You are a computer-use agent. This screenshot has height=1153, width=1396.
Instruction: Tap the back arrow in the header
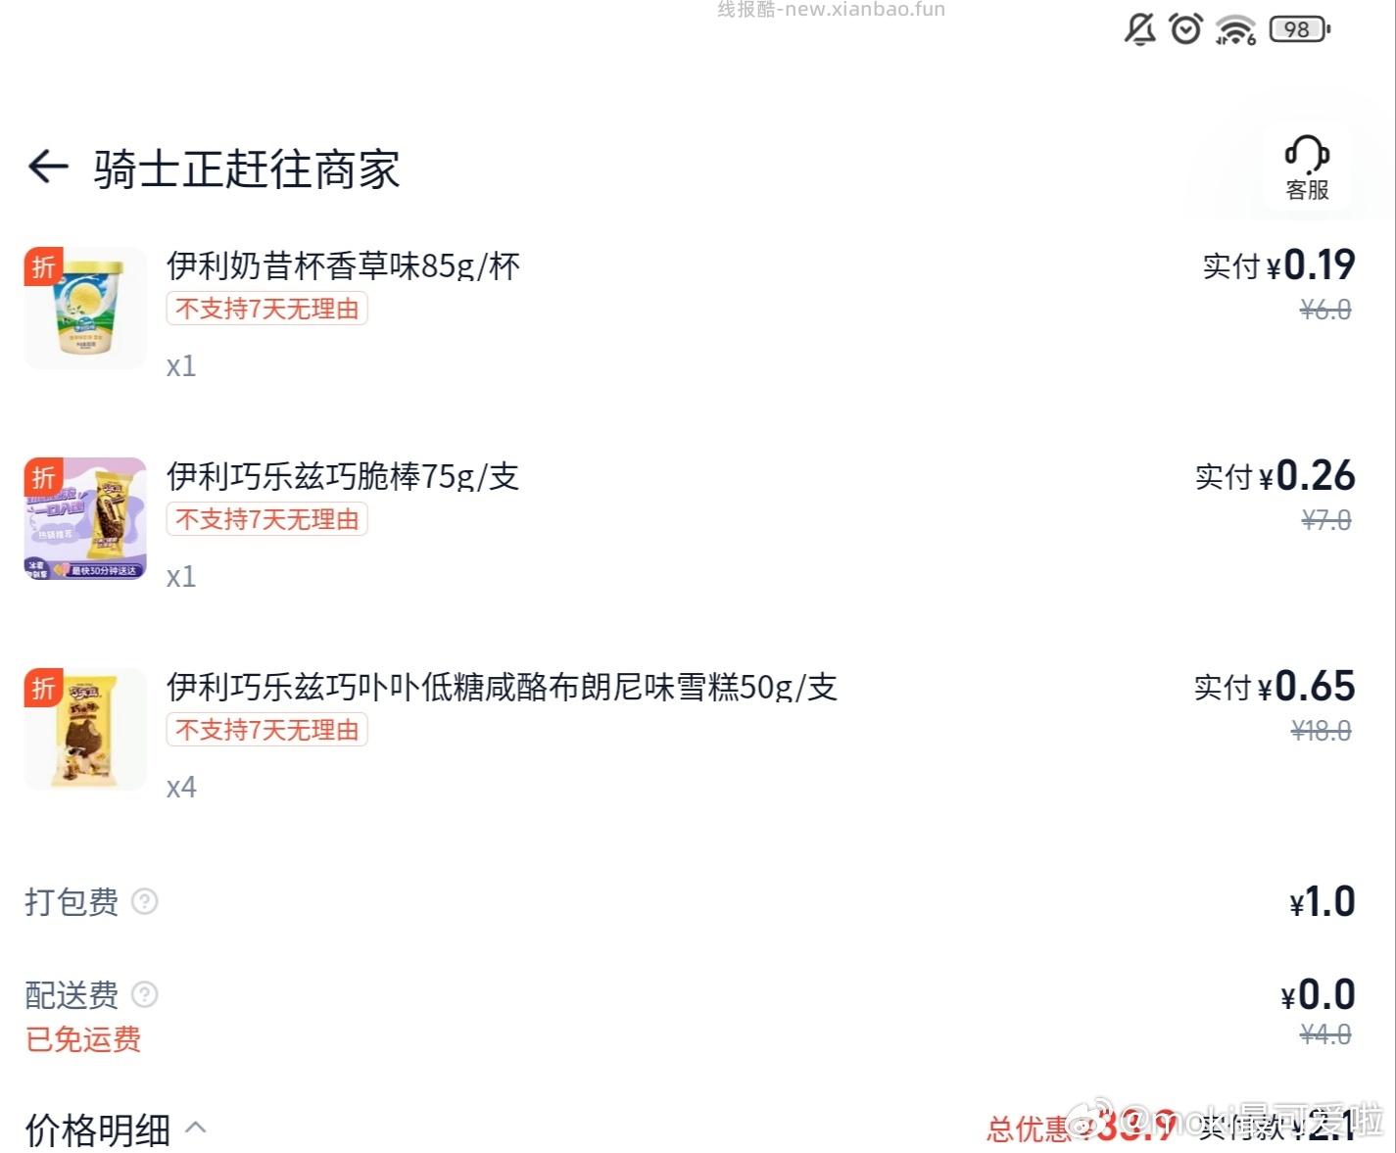coord(46,168)
